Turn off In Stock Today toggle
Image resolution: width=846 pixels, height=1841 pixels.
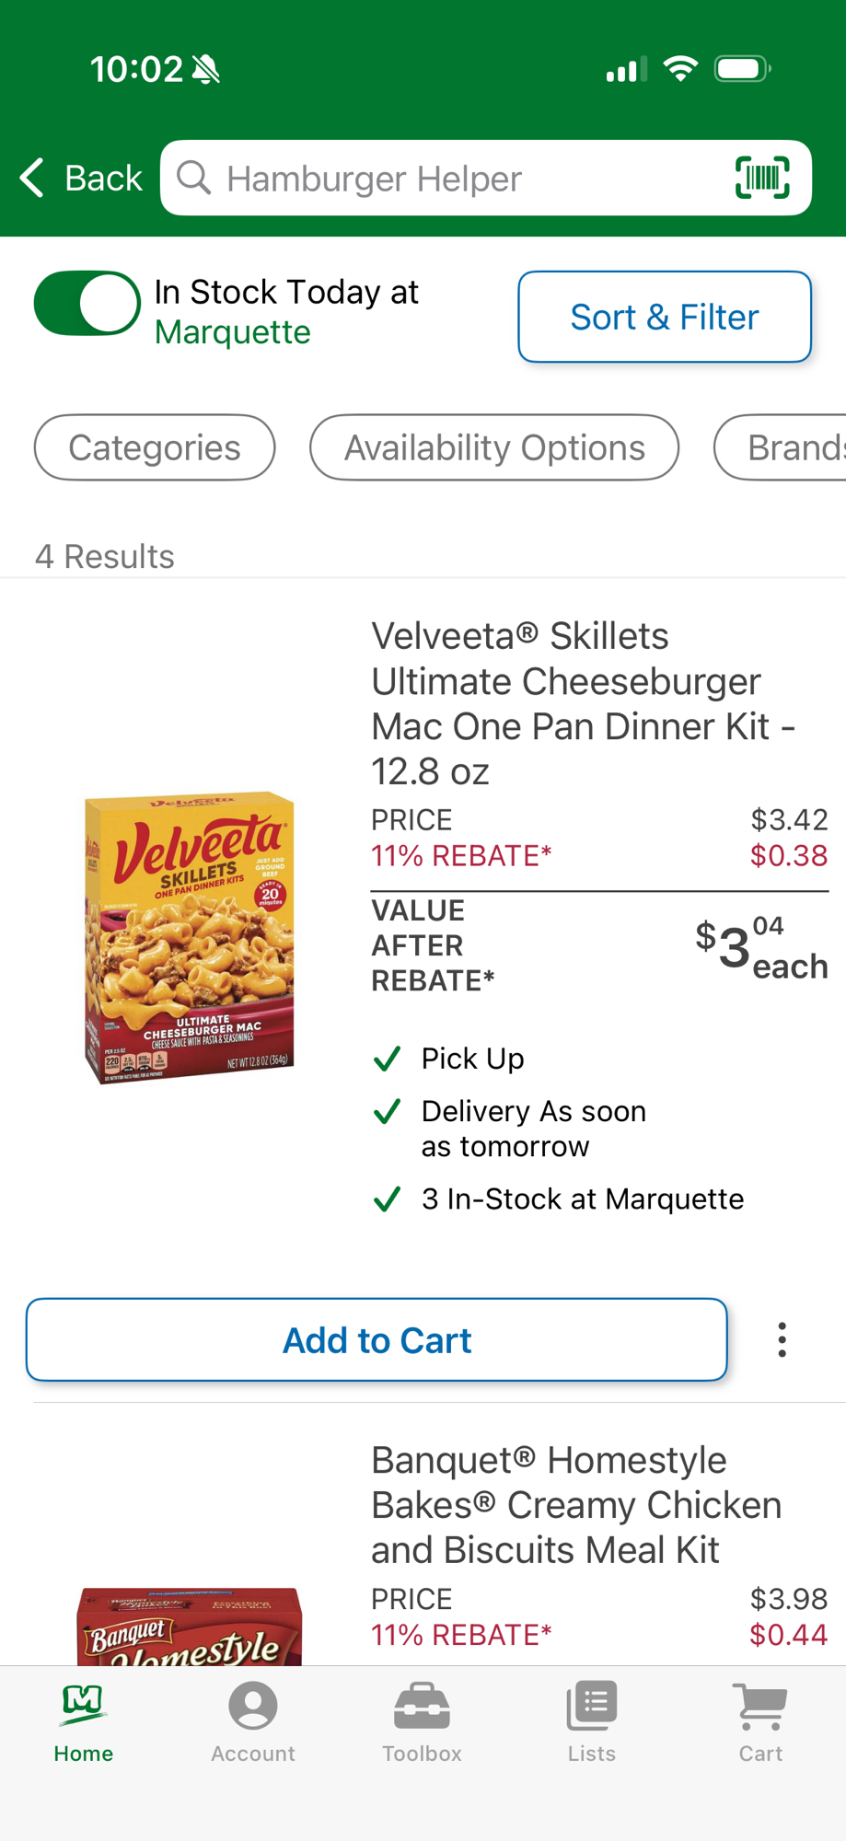click(x=87, y=303)
